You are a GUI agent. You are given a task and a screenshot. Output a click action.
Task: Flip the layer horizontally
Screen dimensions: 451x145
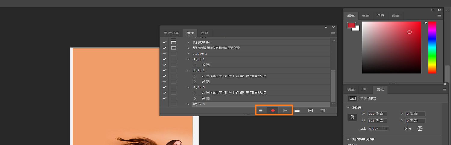point(408,129)
